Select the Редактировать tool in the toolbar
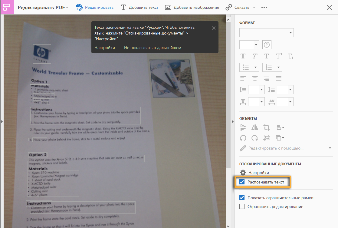The image size is (338, 228). (x=95, y=7)
